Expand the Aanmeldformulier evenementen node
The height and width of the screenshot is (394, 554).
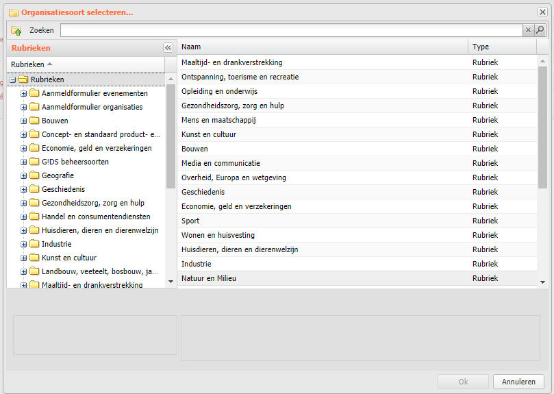point(24,94)
